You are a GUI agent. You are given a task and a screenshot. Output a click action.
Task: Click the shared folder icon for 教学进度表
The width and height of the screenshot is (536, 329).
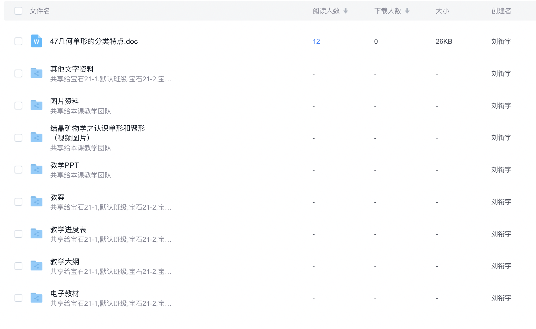37,234
